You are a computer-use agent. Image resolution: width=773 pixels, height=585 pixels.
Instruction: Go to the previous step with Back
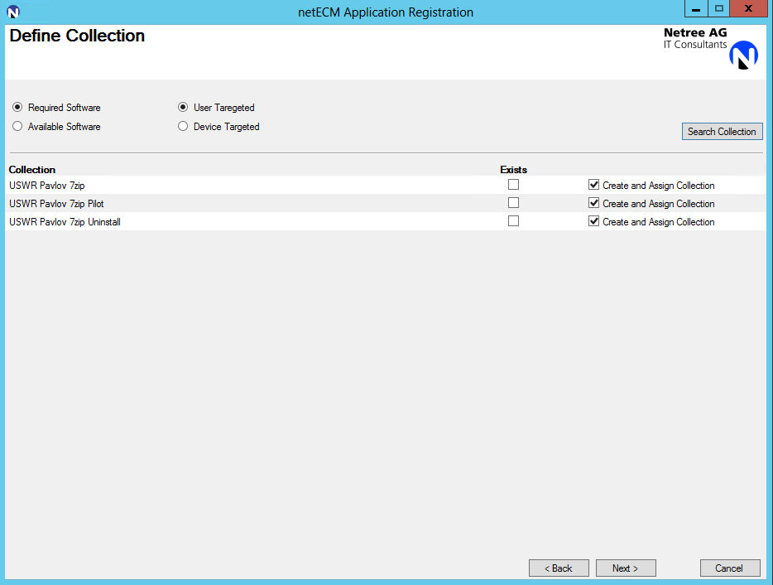click(x=559, y=568)
